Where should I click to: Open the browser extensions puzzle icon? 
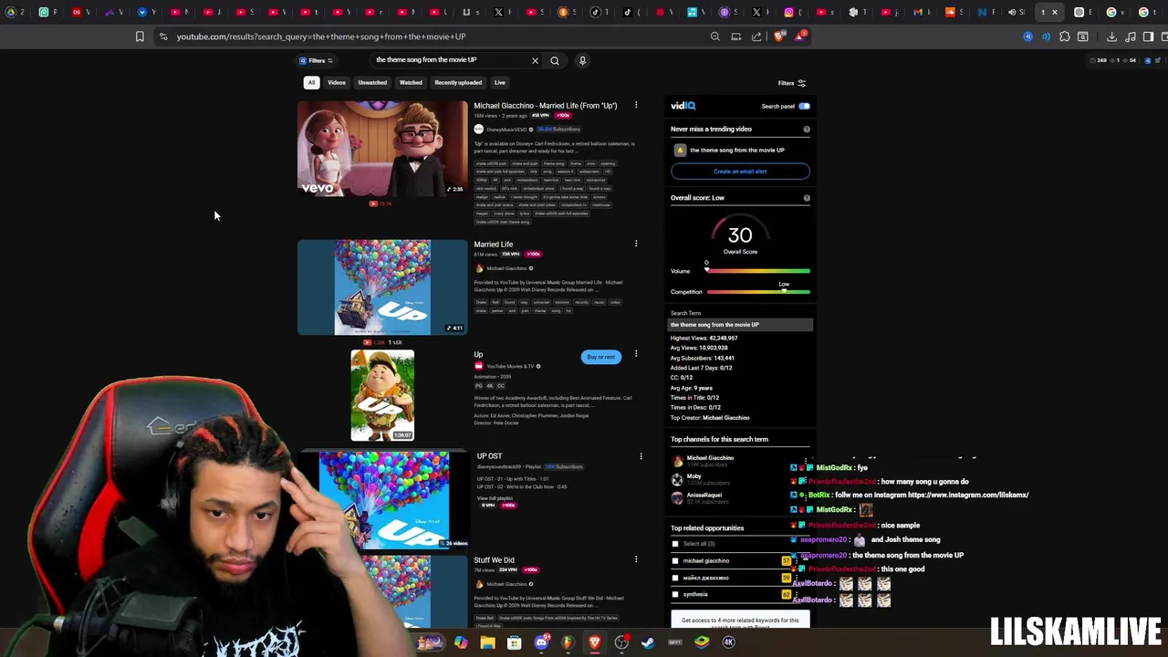coord(1064,36)
